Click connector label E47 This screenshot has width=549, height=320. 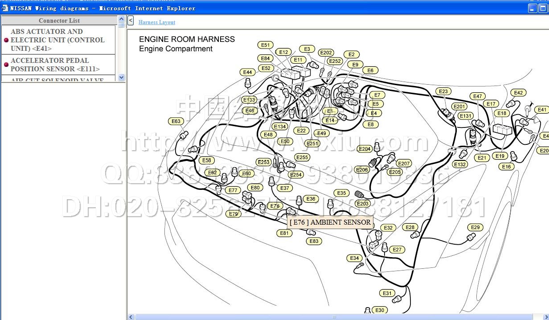coord(477,96)
